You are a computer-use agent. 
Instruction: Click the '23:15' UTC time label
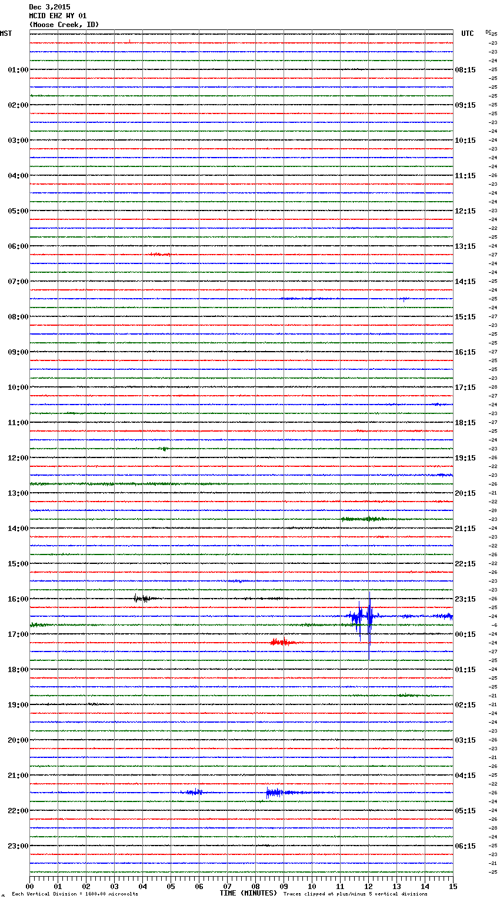click(x=465, y=599)
